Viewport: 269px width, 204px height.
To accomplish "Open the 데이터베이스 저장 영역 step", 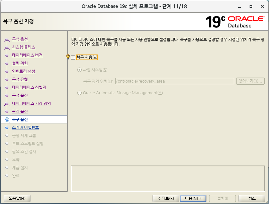I will point(31,103).
